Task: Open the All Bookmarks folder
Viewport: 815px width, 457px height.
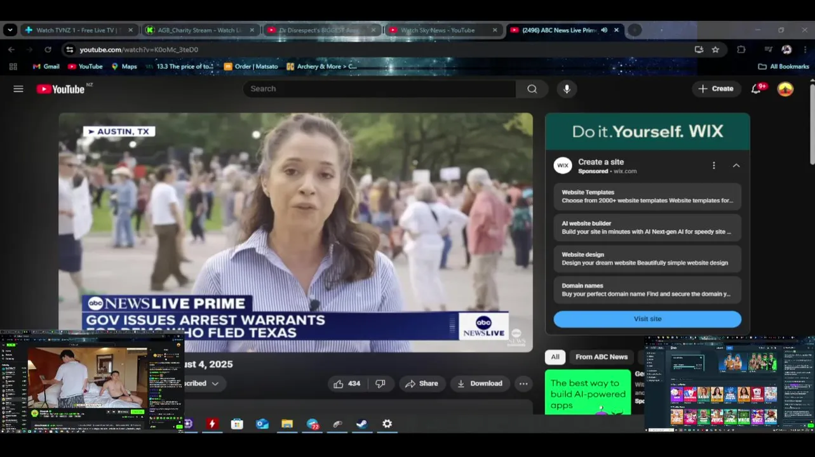Action: point(783,66)
